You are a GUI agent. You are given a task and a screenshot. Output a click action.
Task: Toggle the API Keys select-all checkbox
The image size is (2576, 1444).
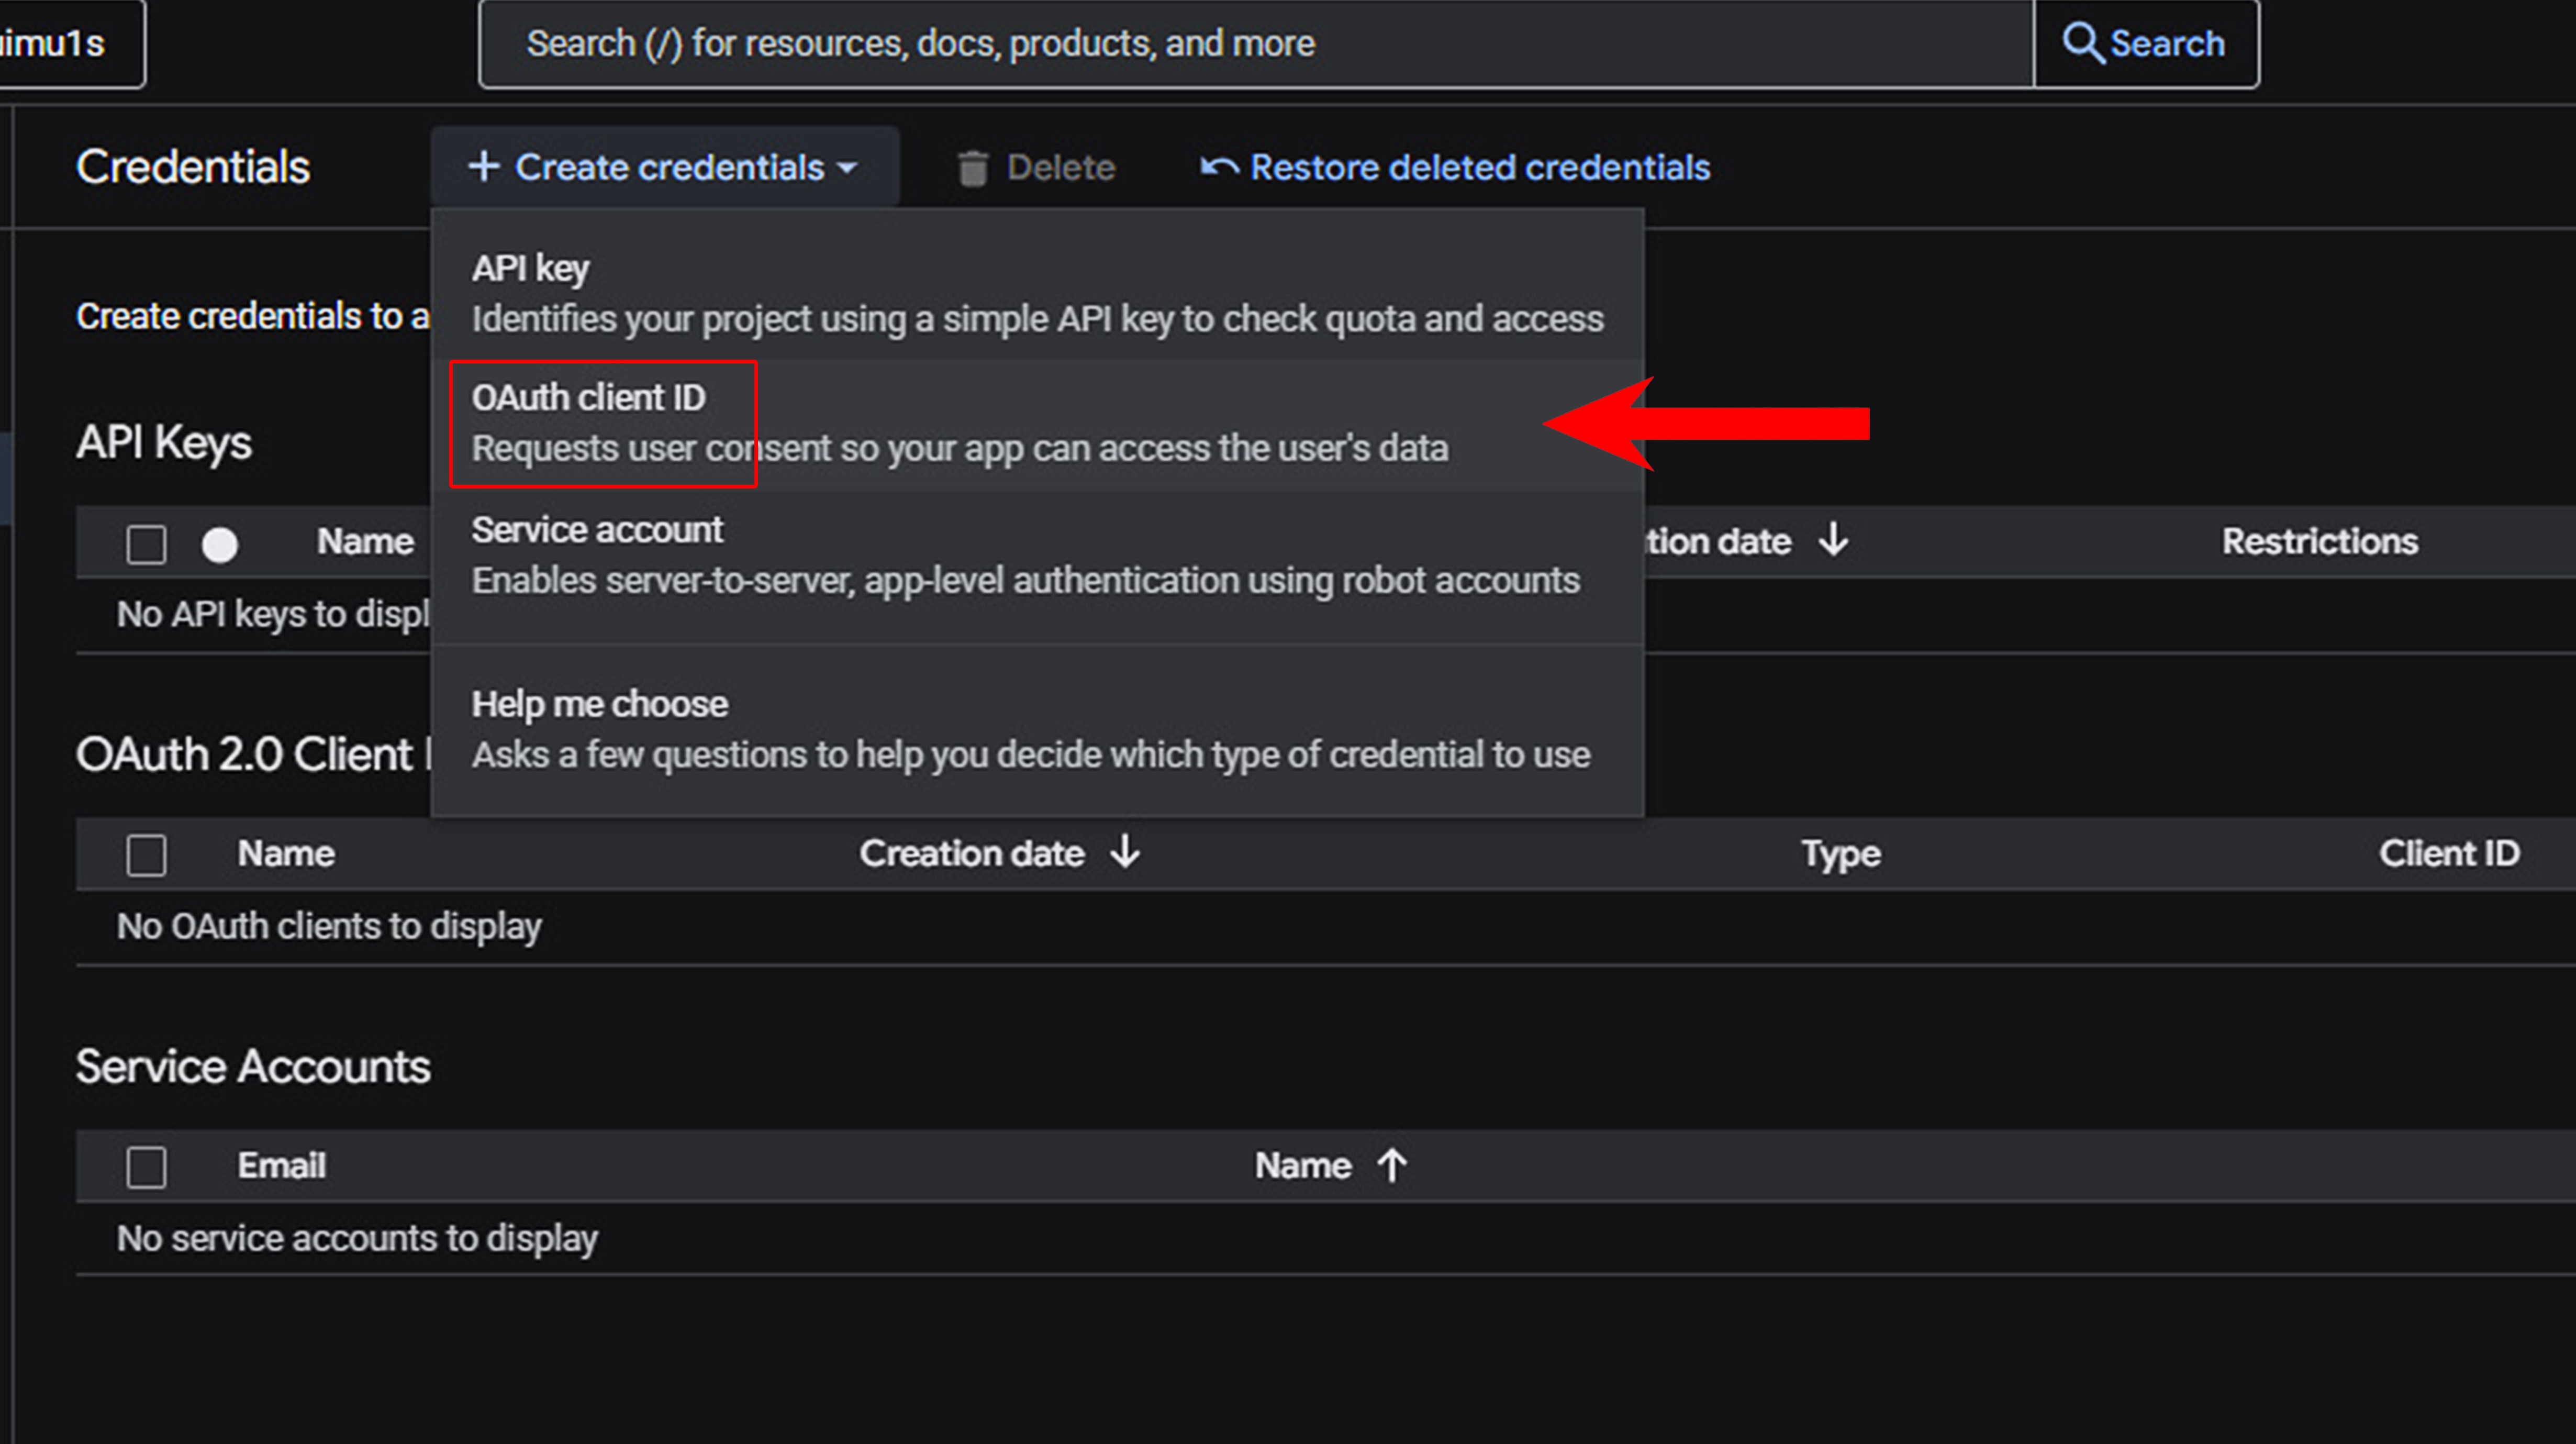coord(146,545)
